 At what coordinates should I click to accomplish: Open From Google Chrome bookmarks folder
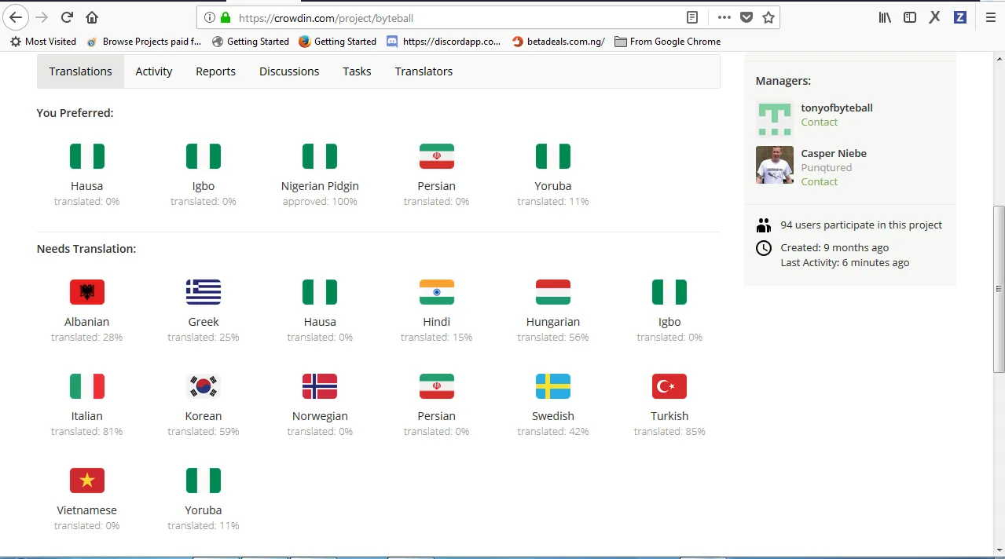tap(668, 42)
